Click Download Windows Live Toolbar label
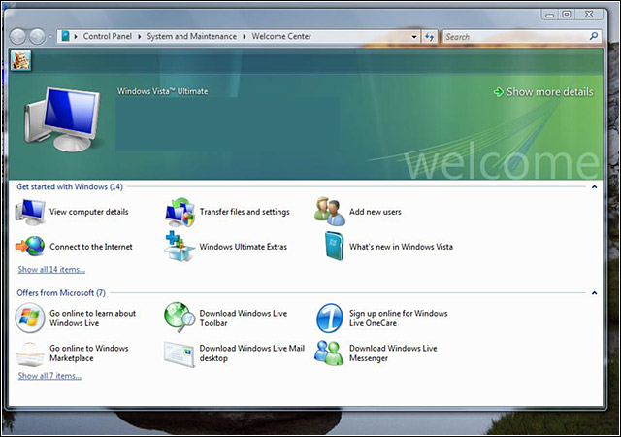Screen dimensions: 621x437 point(244,318)
